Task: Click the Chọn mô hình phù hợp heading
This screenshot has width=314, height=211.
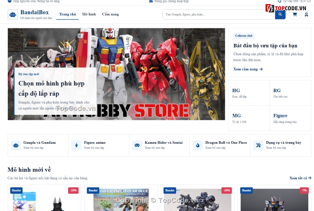Action: pyautogui.click(x=52, y=88)
